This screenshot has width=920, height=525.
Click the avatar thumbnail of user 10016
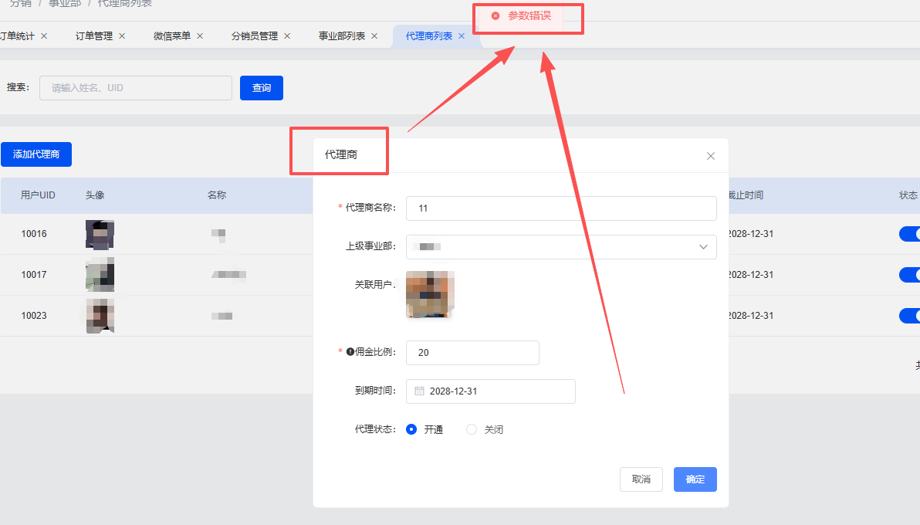tap(100, 236)
